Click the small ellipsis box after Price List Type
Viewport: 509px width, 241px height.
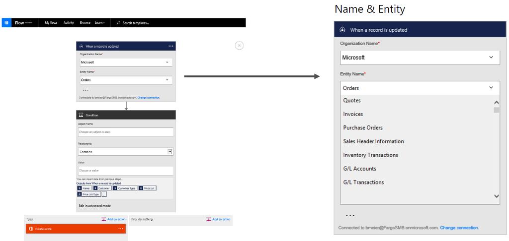pyautogui.click(x=104, y=194)
